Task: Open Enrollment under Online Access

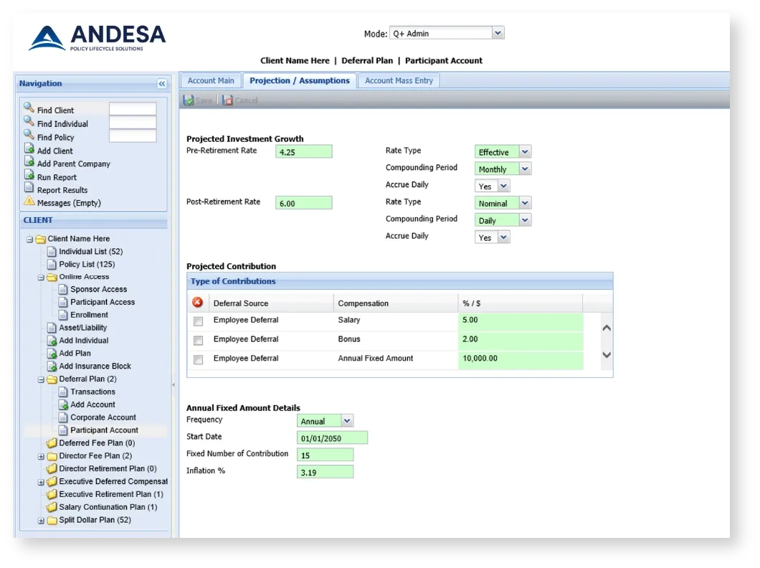Action: click(x=89, y=315)
